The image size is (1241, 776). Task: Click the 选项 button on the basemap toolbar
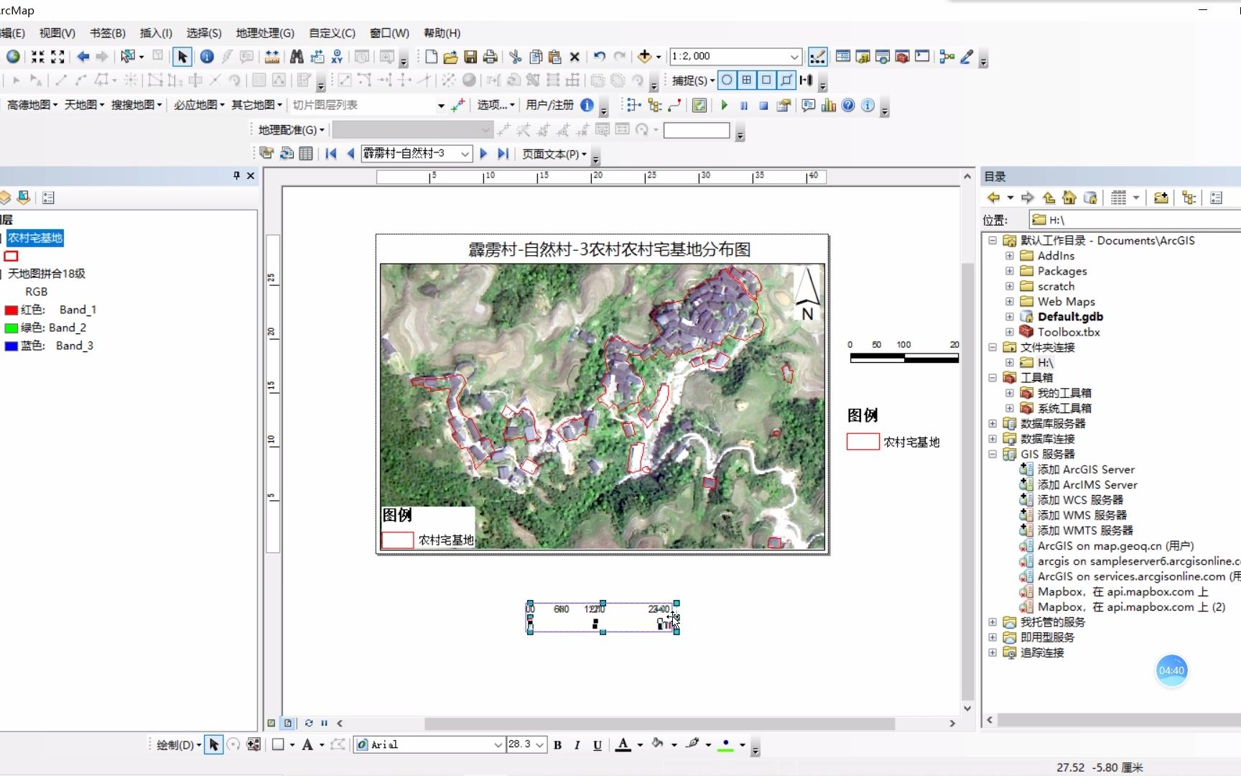click(x=491, y=105)
